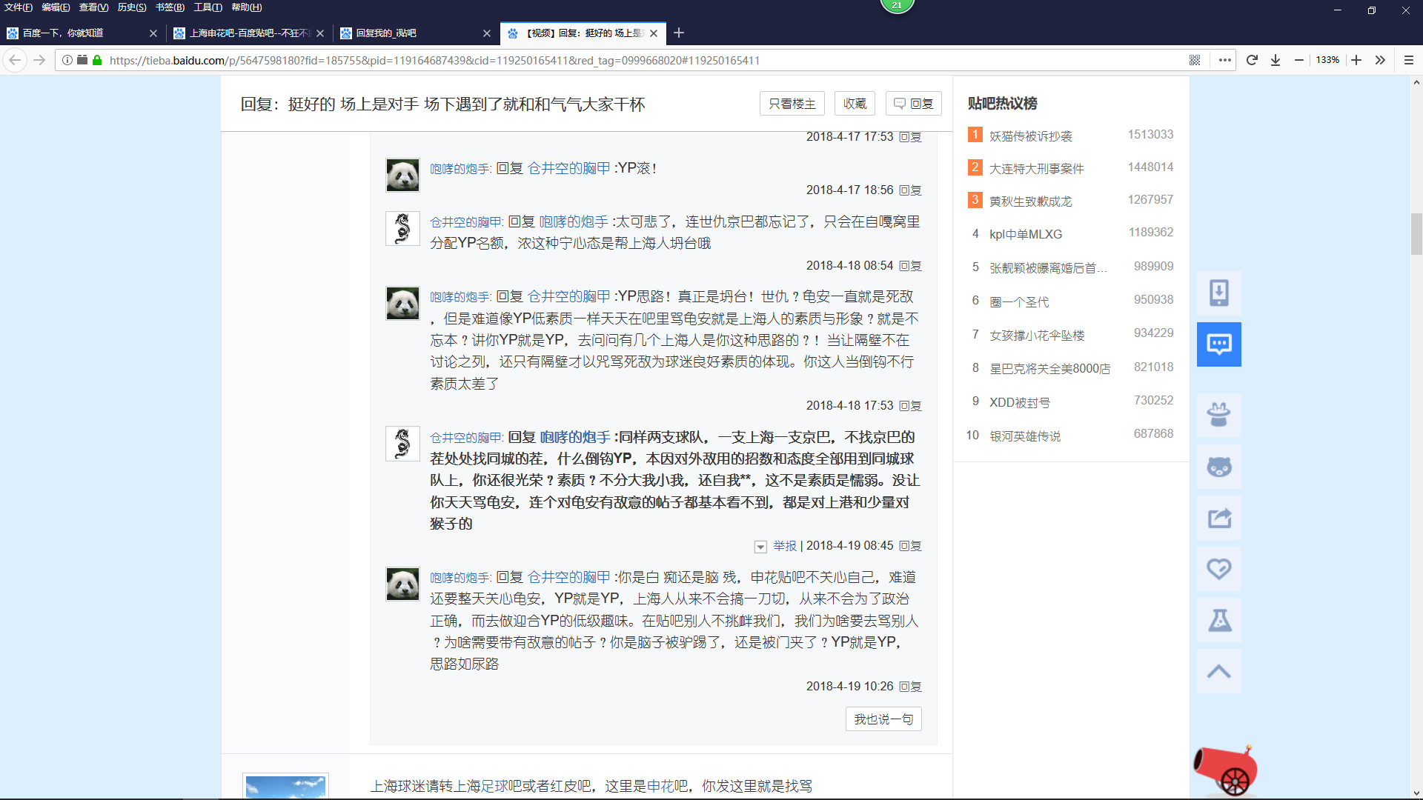This screenshot has width=1423, height=800.
Task: Expand dropdown arrow next to 举报
Action: click(760, 547)
